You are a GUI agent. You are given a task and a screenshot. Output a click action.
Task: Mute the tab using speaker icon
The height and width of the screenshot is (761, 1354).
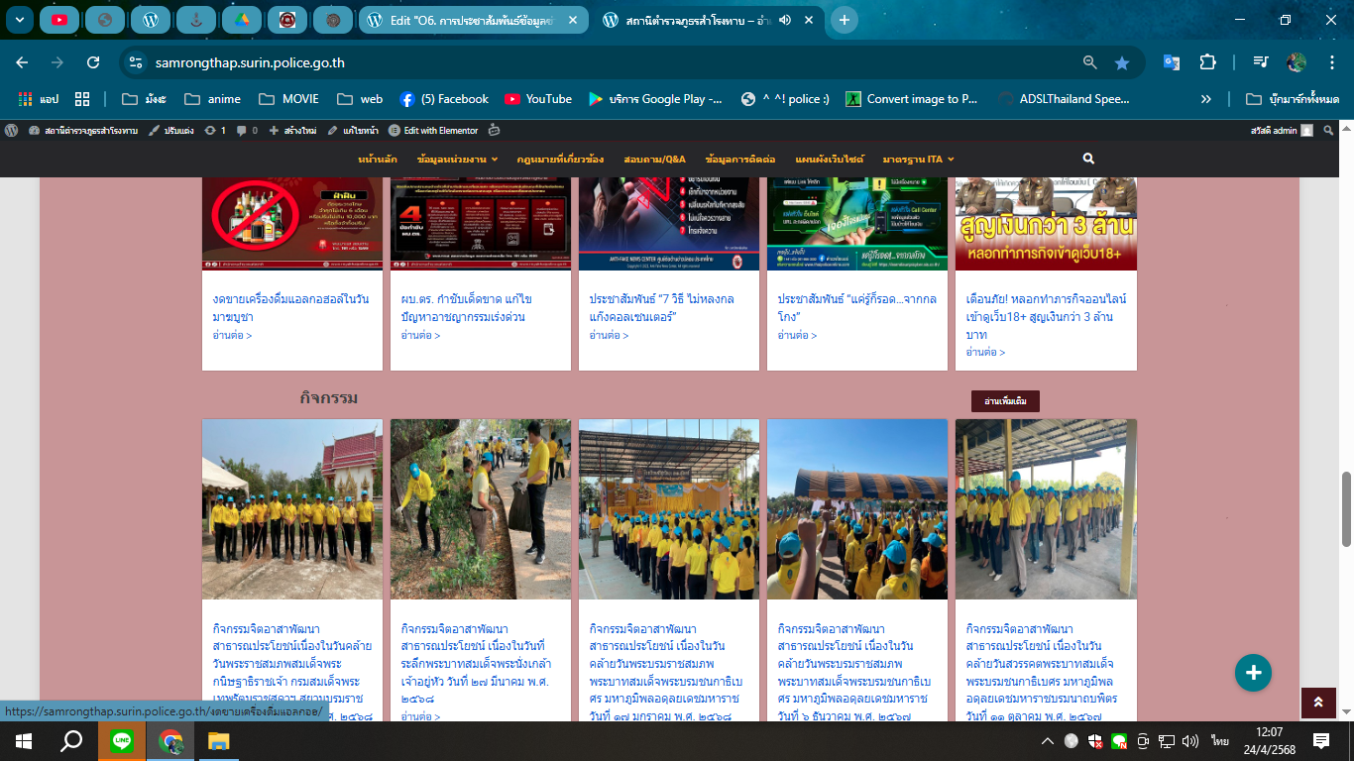pos(785,20)
